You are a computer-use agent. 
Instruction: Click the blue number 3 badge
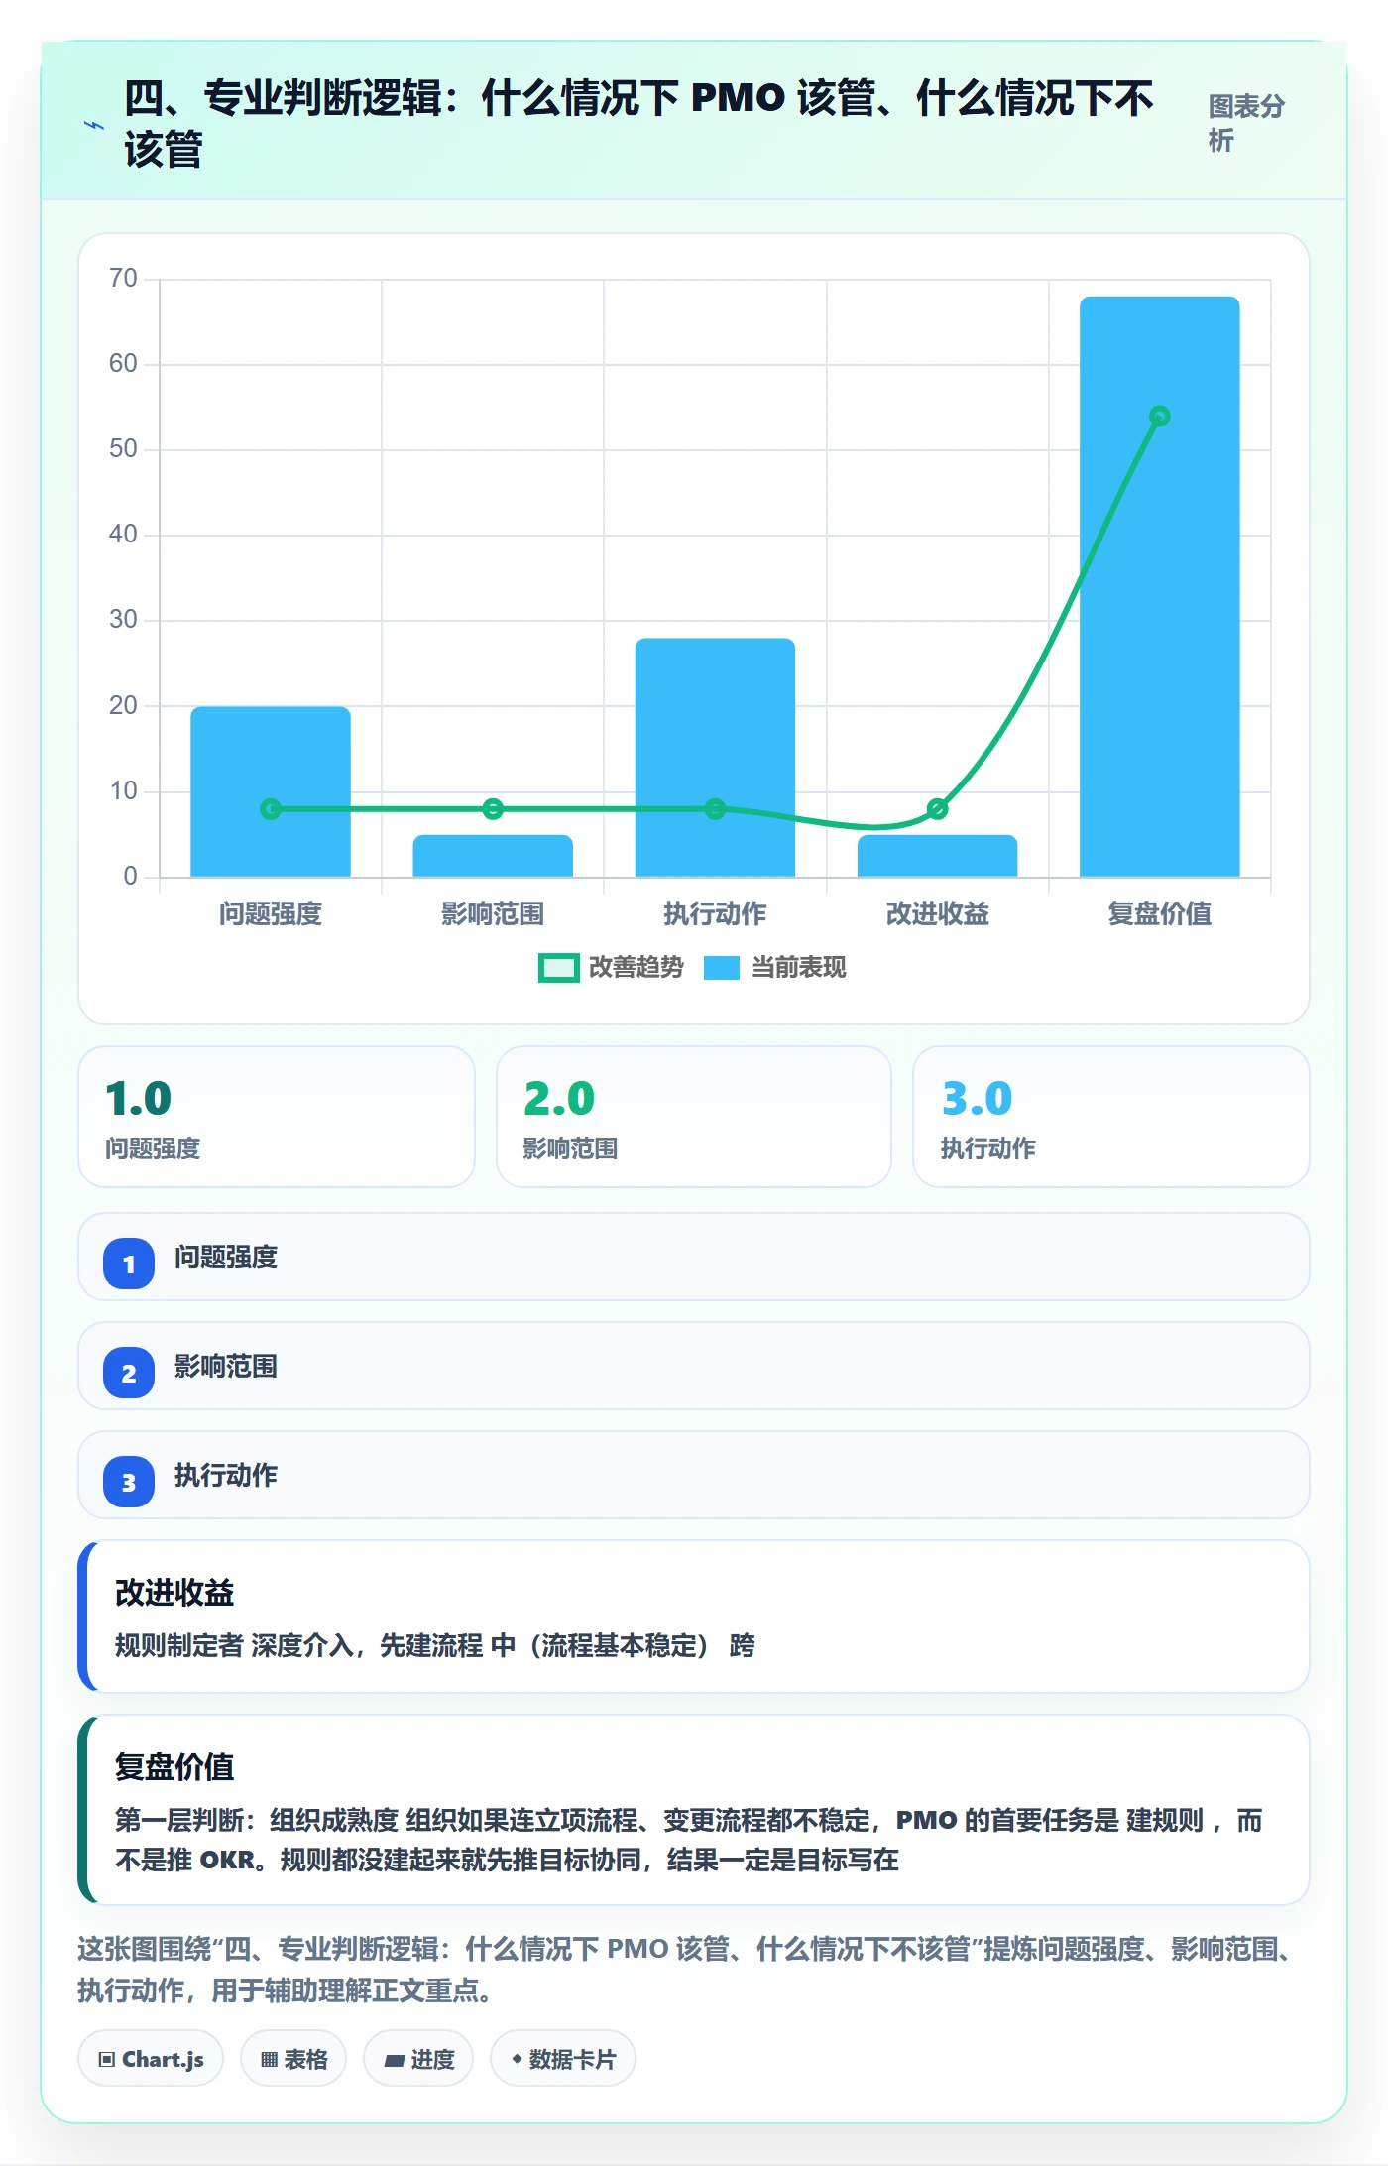point(129,1483)
